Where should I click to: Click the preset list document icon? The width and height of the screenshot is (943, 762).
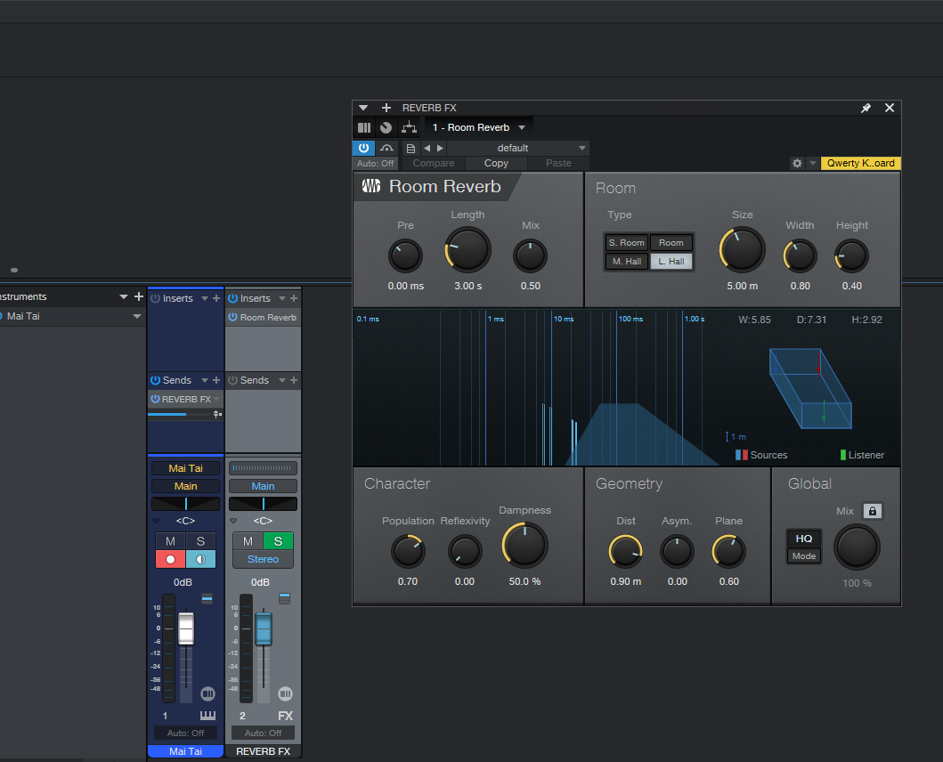tap(410, 148)
